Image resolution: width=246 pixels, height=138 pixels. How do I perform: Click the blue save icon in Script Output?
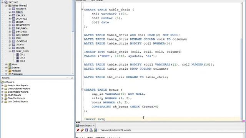click(x=86, y=130)
